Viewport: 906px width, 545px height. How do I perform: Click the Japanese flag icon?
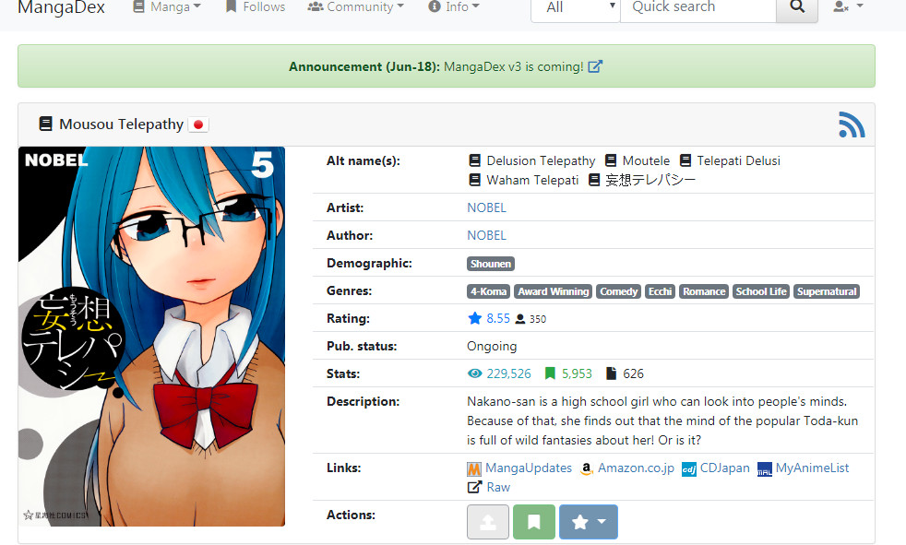(x=198, y=124)
